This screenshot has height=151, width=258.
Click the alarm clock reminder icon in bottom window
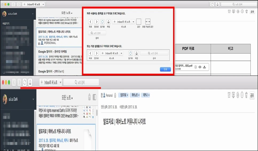[x=229, y=95]
